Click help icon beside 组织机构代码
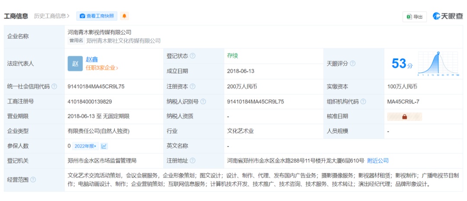 [363, 102]
